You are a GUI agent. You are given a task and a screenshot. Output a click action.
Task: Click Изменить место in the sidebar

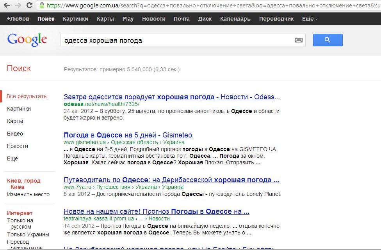click(x=28, y=194)
